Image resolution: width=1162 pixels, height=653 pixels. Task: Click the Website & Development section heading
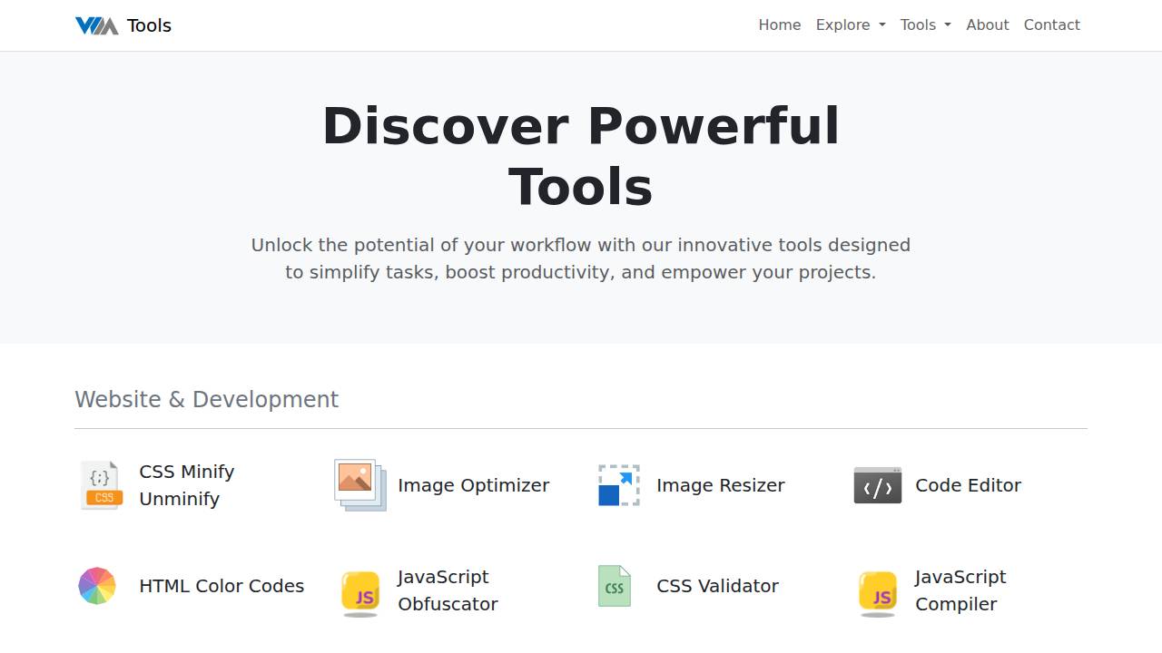(206, 399)
